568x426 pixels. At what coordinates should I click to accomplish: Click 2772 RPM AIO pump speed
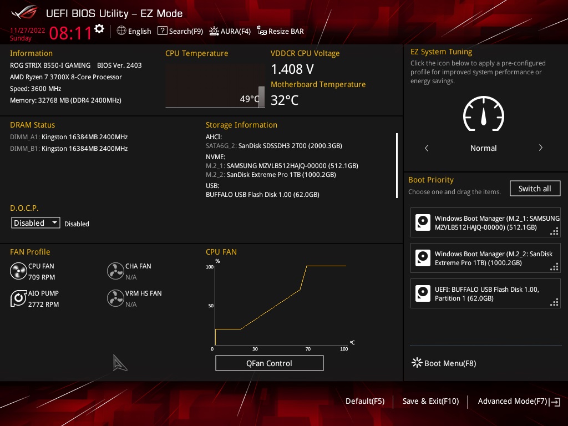pos(43,305)
